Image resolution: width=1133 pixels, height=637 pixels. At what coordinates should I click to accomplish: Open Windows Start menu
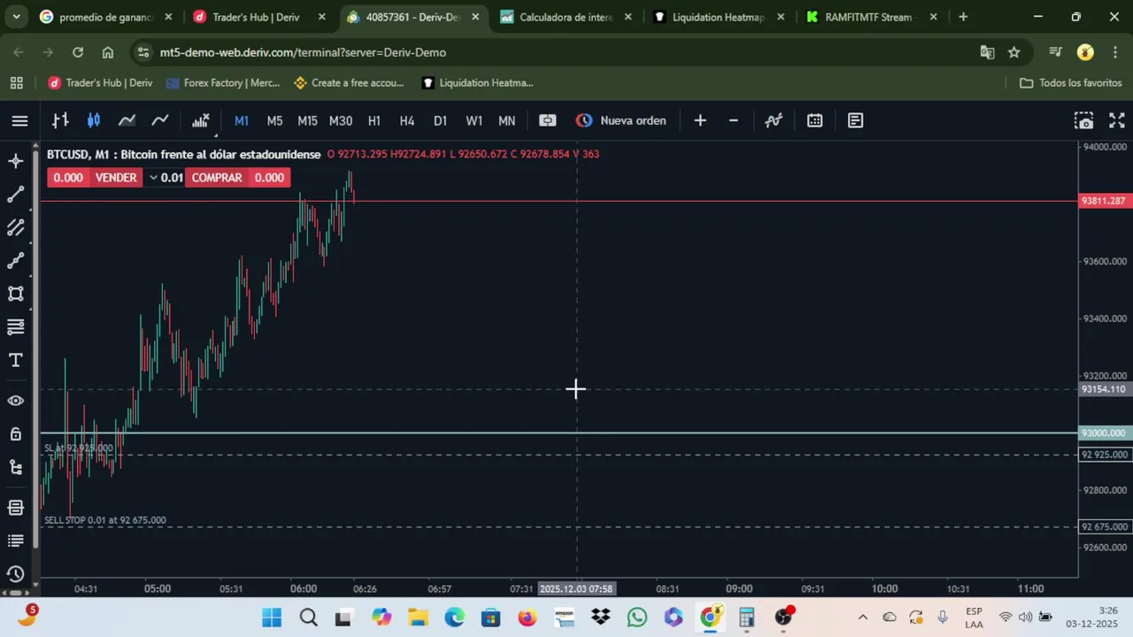[x=272, y=617]
